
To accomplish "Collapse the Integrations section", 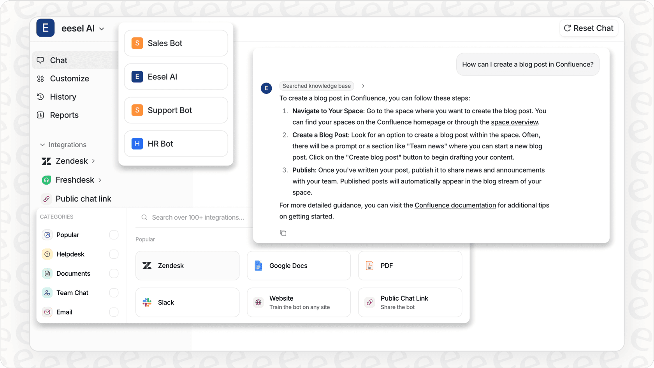I will [42, 144].
